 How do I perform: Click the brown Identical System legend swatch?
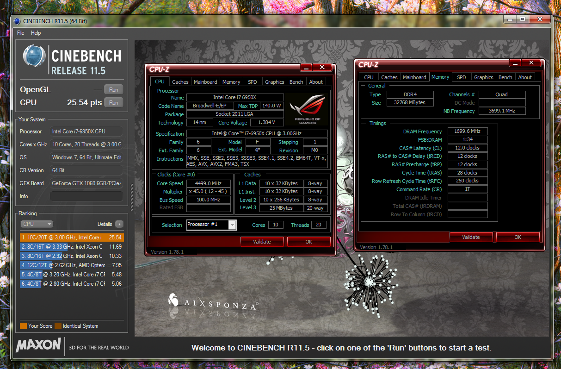(58, 326)
